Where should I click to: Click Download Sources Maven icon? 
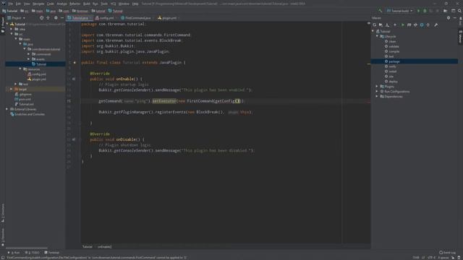pos(388,25)
